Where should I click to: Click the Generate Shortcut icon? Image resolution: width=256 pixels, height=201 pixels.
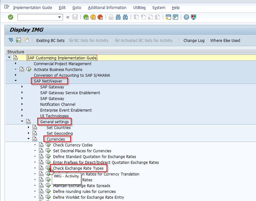click(x=175, y=17)
